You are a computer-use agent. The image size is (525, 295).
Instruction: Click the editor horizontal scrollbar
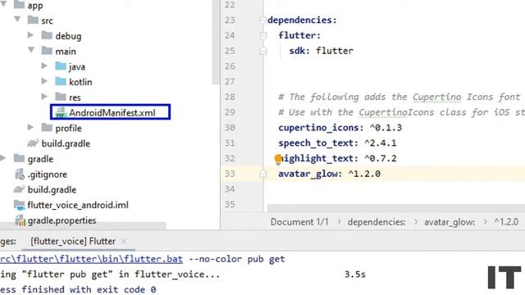click(x=396, y=208)
